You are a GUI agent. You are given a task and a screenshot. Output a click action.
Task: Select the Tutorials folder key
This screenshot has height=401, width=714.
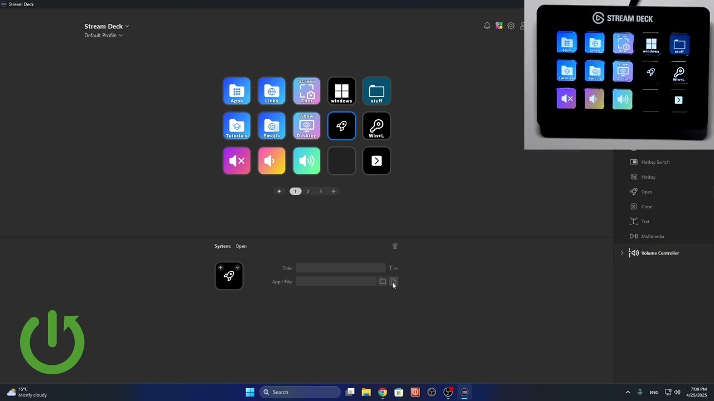pyautogui.click(x=237, y=126)
